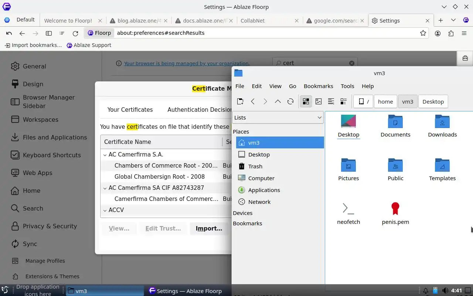Select the .pem certificate file
This screenshot has height=296, width=473.
pyautogui.click(x=395, y=213)
